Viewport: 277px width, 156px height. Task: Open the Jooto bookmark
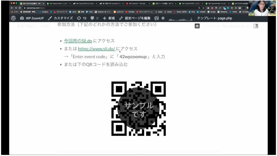click(73, 12)
